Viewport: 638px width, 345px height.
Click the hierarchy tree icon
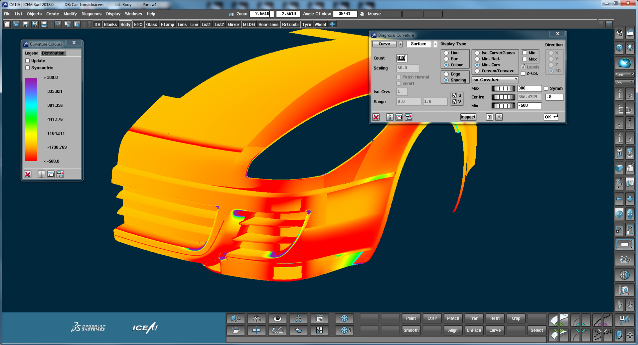(298, 318)
